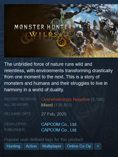Select the Action tag
118x157 pixels.
[x=31, y=146]
